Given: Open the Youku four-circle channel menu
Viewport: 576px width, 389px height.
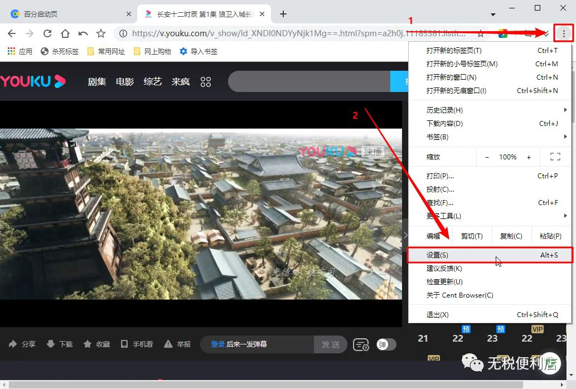Looking at the screenshot, I should click(206, 82).
